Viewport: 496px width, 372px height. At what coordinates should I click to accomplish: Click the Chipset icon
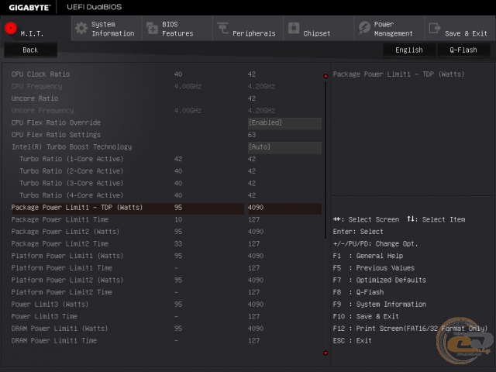tap(294, 28)
